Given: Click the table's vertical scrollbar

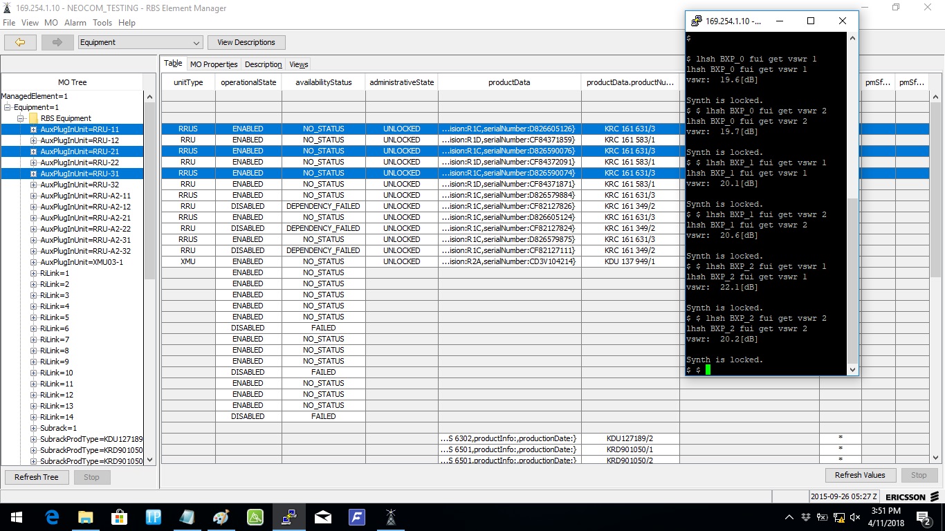Looking at the screenshot, I should (936, 277).
